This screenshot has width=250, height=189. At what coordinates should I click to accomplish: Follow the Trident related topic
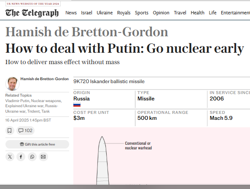point(33,111)
